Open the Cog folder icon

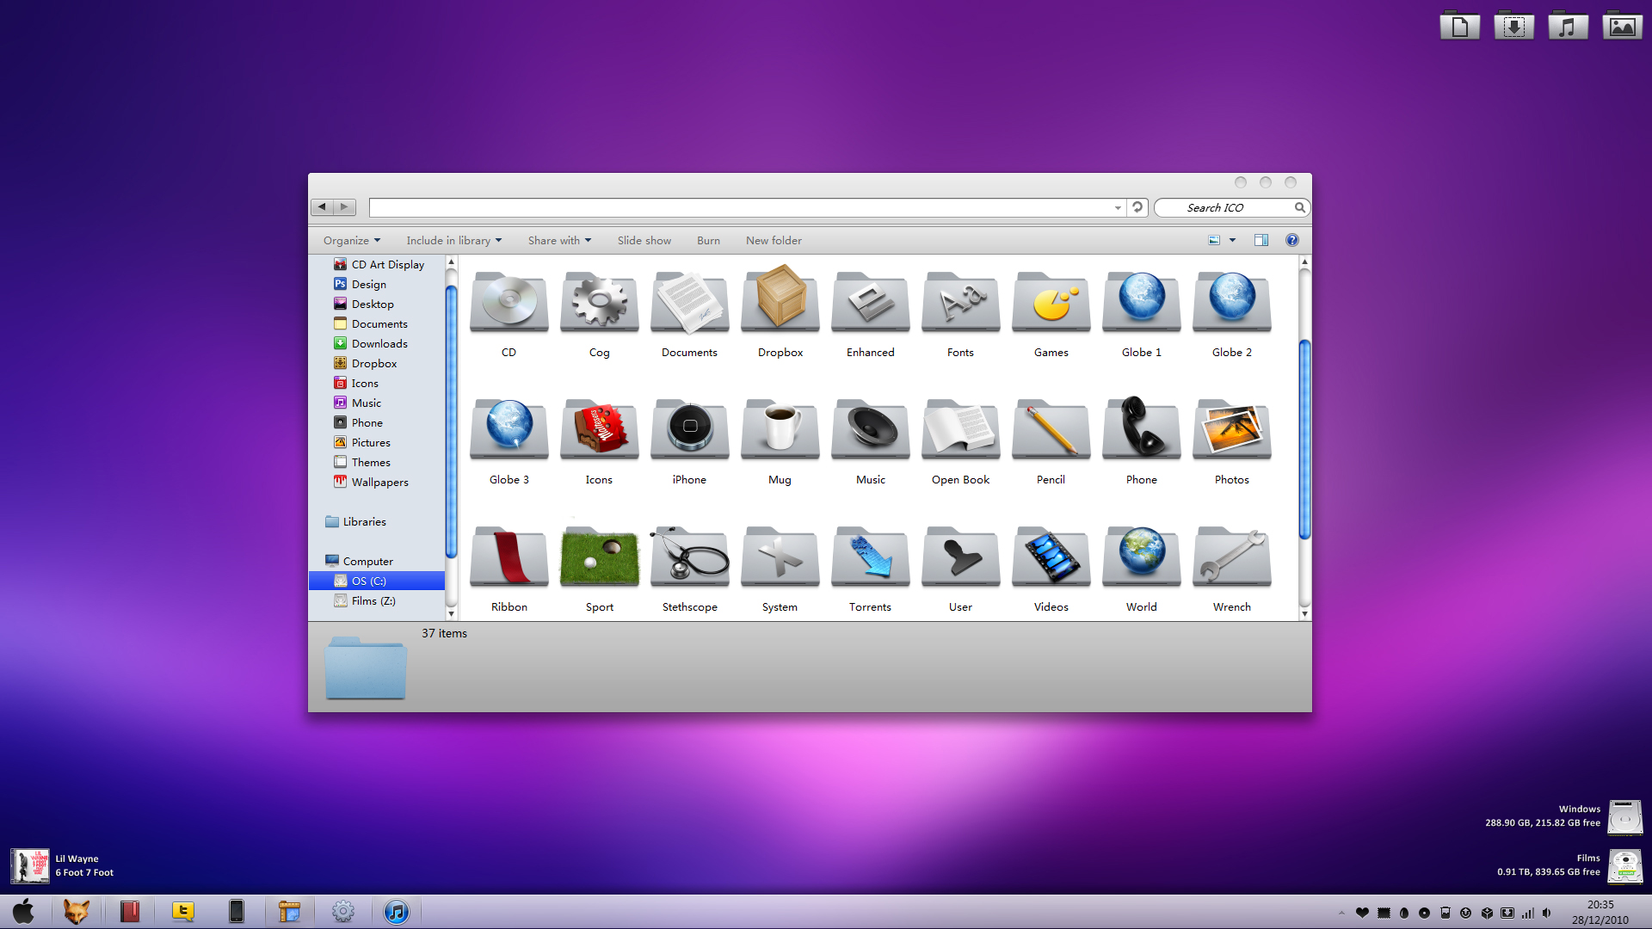coord(600,302)
